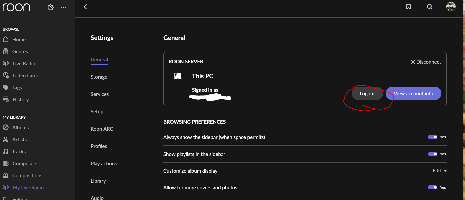The width and height of the screenshot is (465, 200).
Task: Open the Play actions settings section
Action: tap(104, 163)
